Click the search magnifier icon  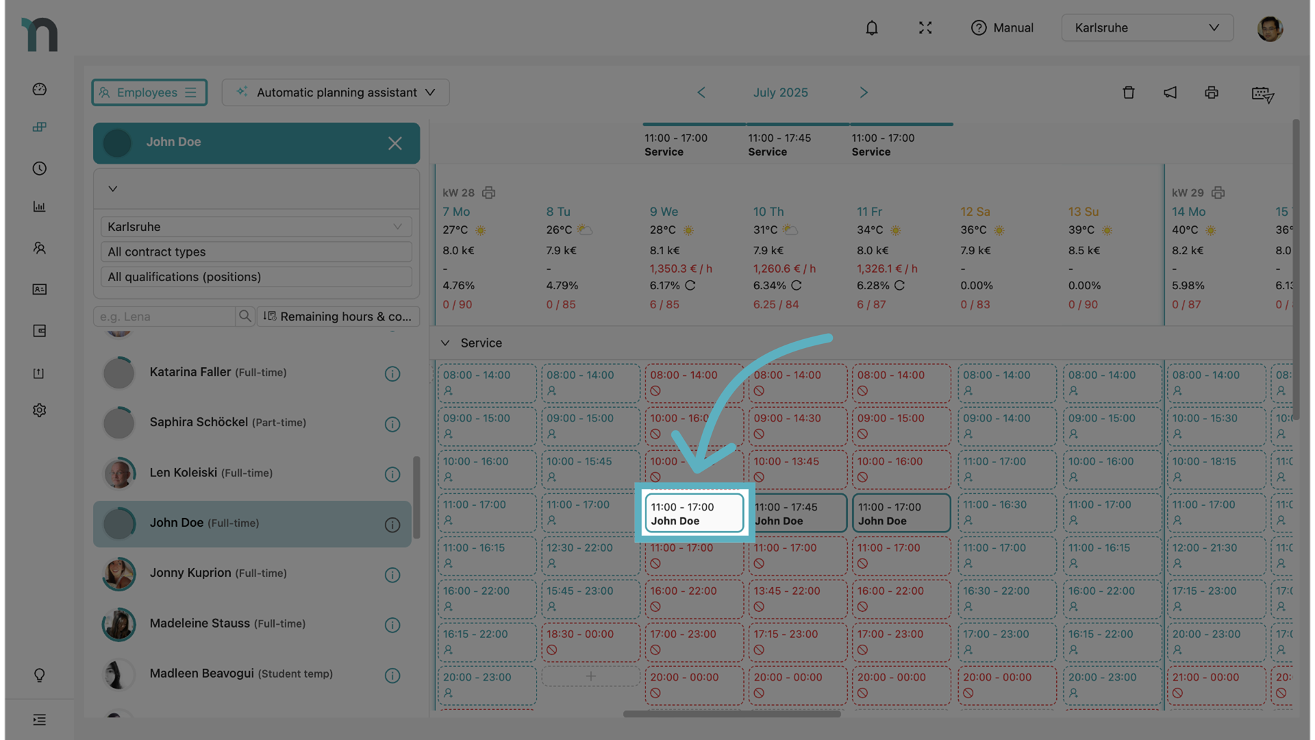tap(245, 317)
